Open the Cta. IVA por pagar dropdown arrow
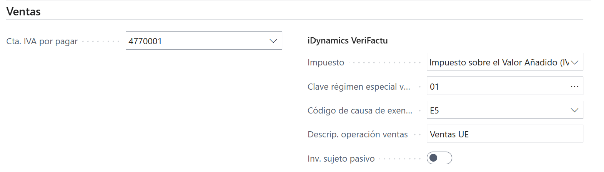This screenshot has width=604, height=172. point(273,41)
